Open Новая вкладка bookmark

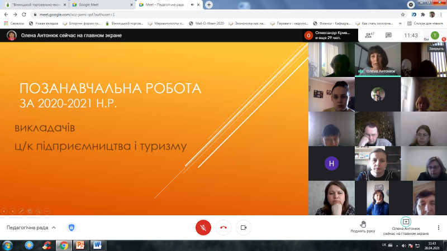(44, 23)
